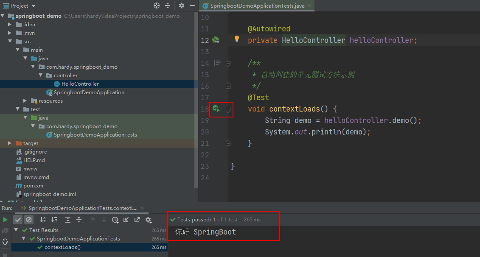Click the previous failed test up arrow
The width and height of the screenshot is (480, 257).
[93, 220]
